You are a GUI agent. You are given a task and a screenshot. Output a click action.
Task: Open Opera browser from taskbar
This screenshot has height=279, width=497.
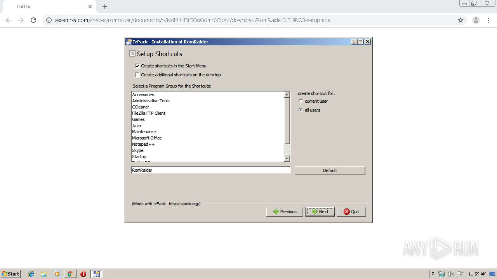(x=83, y=274)
